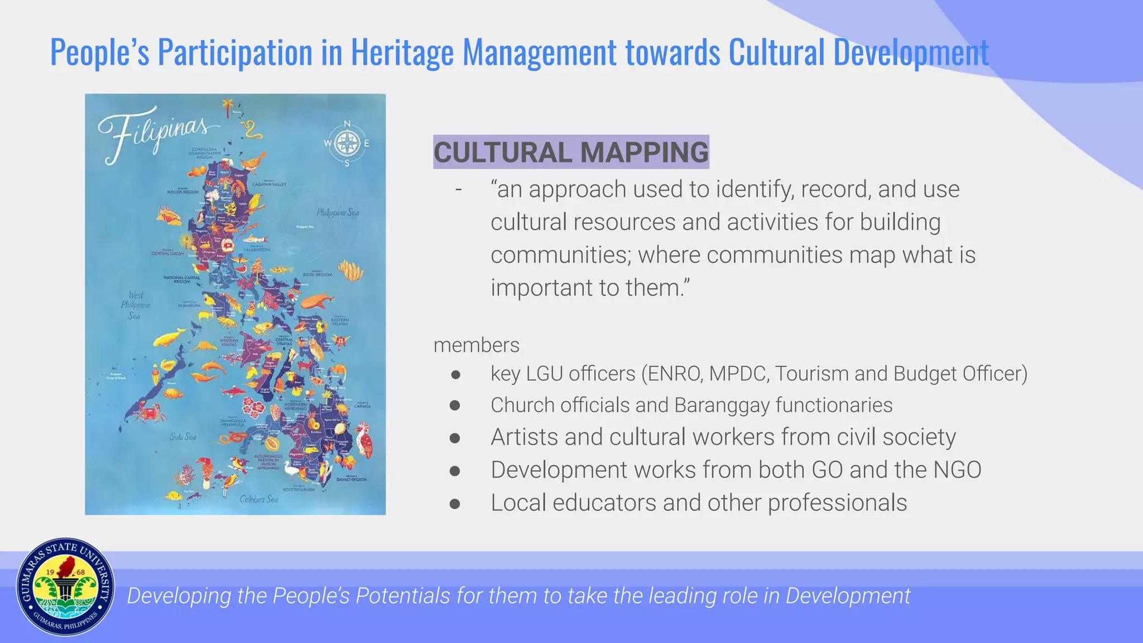Click the highlighted 'CULTURAL MAPPING' heading
This screenshot has width=1143, height=643.
point(571,152)
